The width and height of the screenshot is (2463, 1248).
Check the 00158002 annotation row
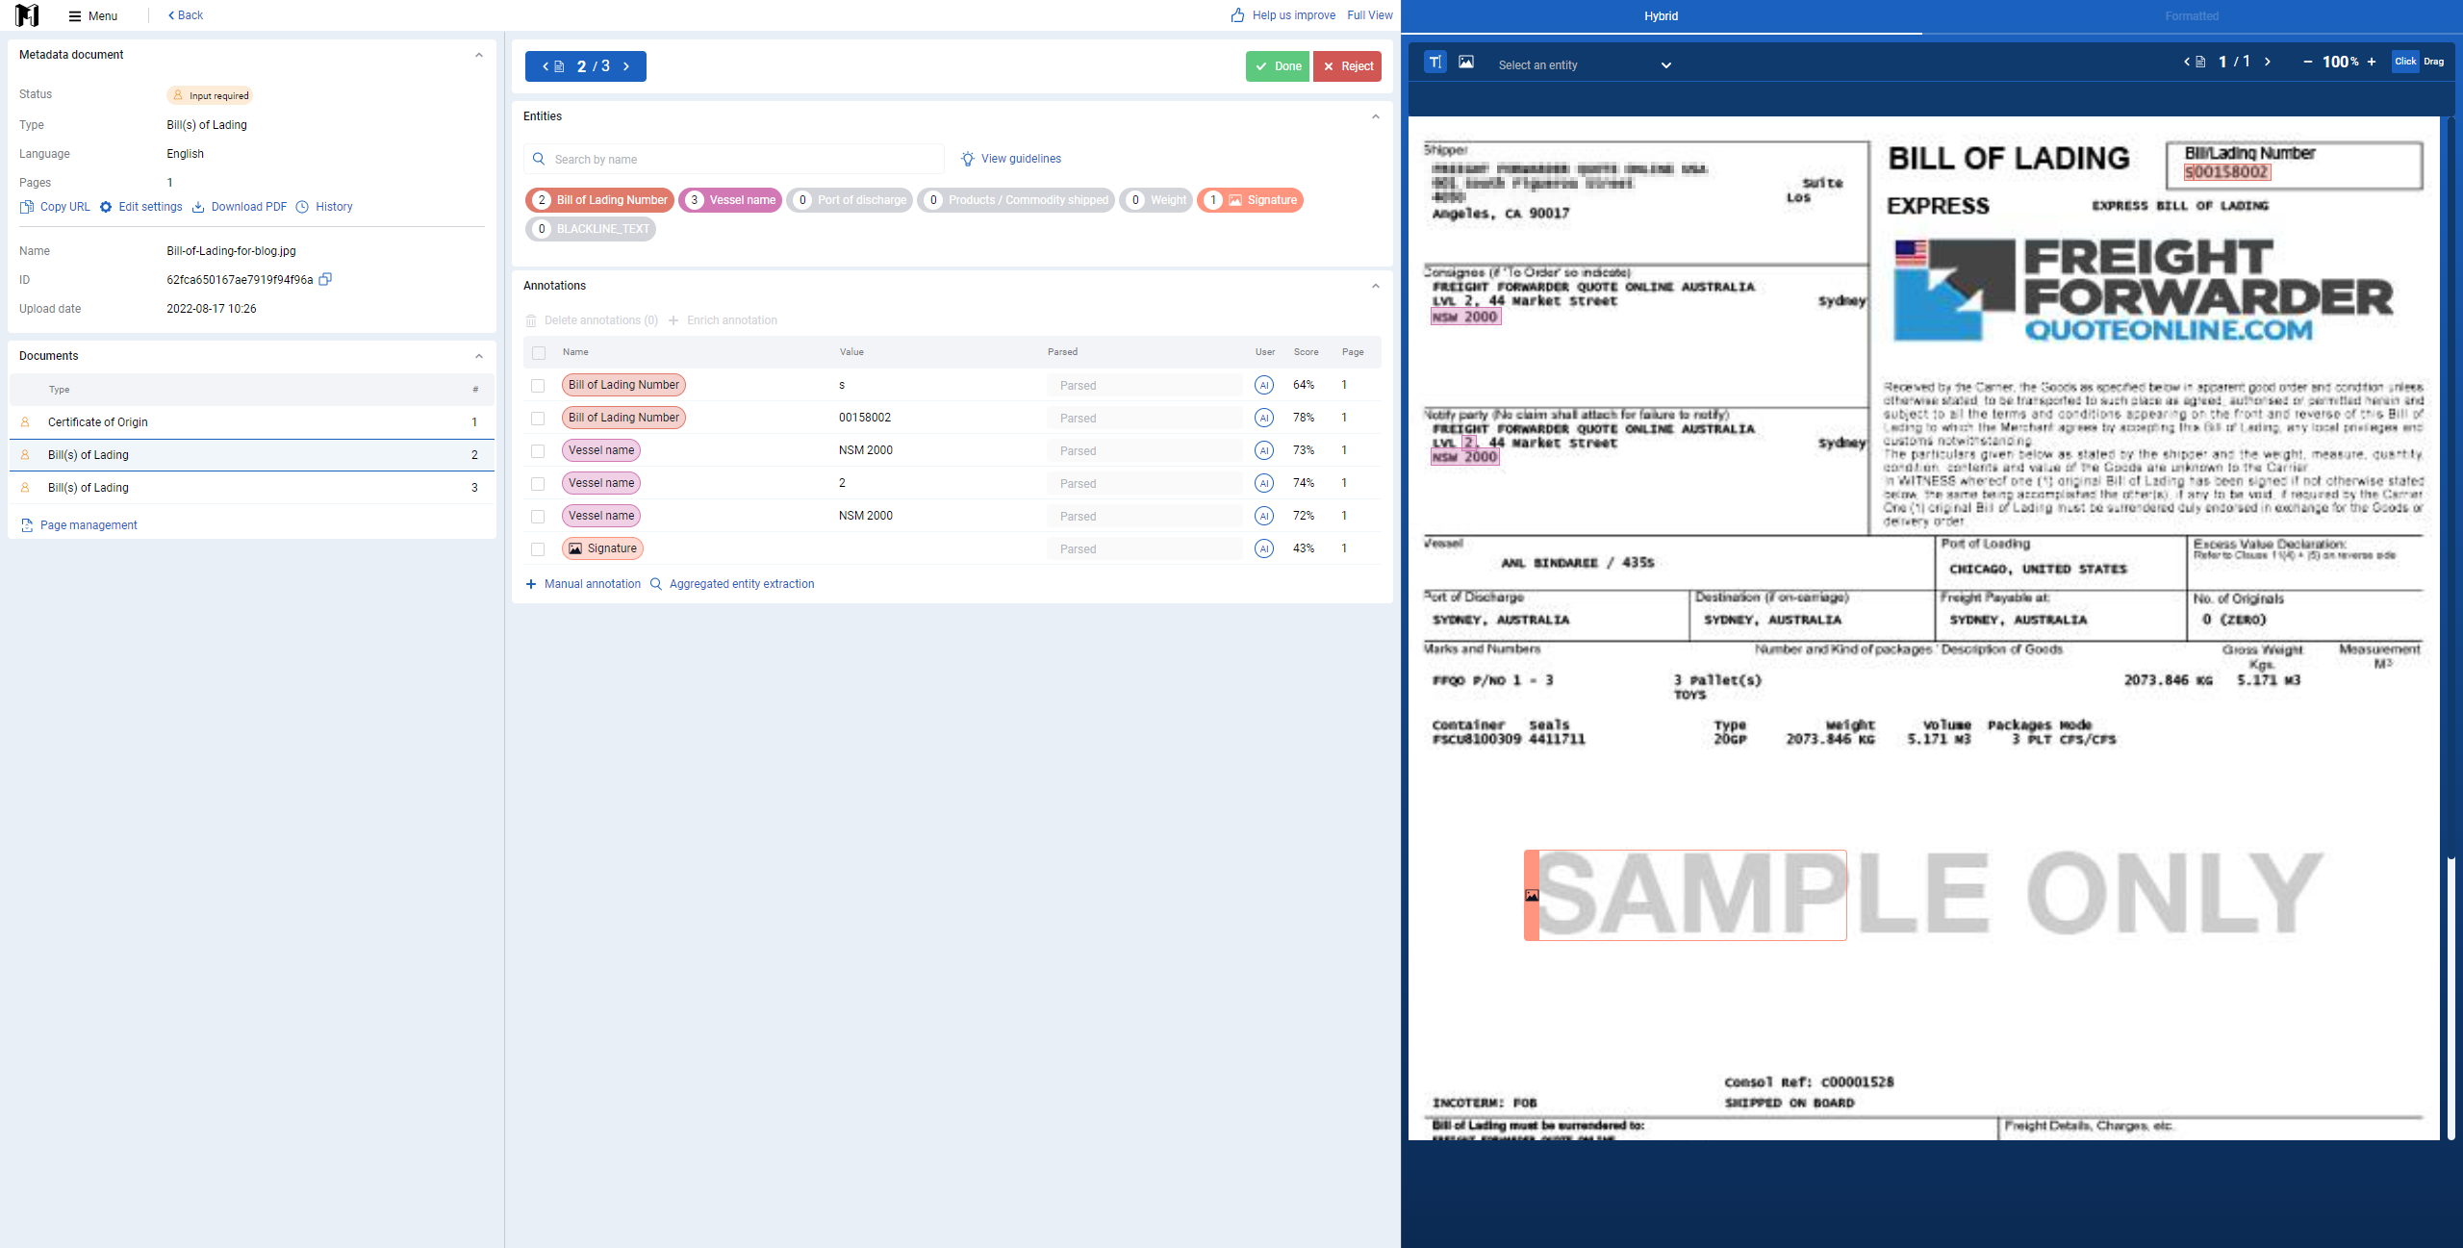pos(538,419)
